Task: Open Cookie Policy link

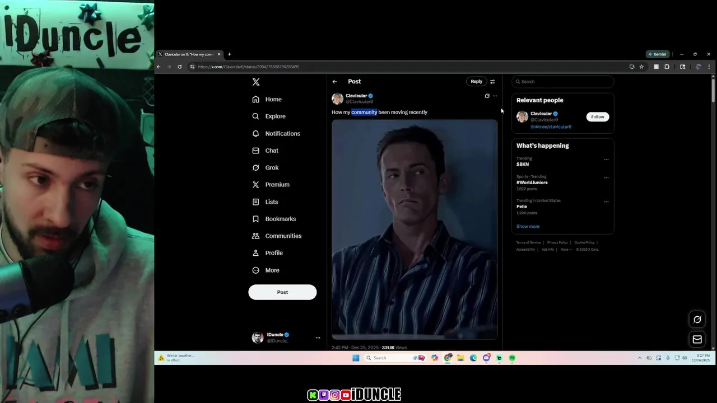Action: (x=584, y=242)
